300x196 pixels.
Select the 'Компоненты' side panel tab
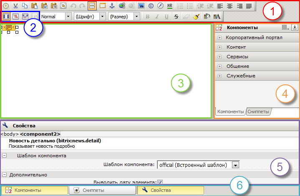pos(230,112)
